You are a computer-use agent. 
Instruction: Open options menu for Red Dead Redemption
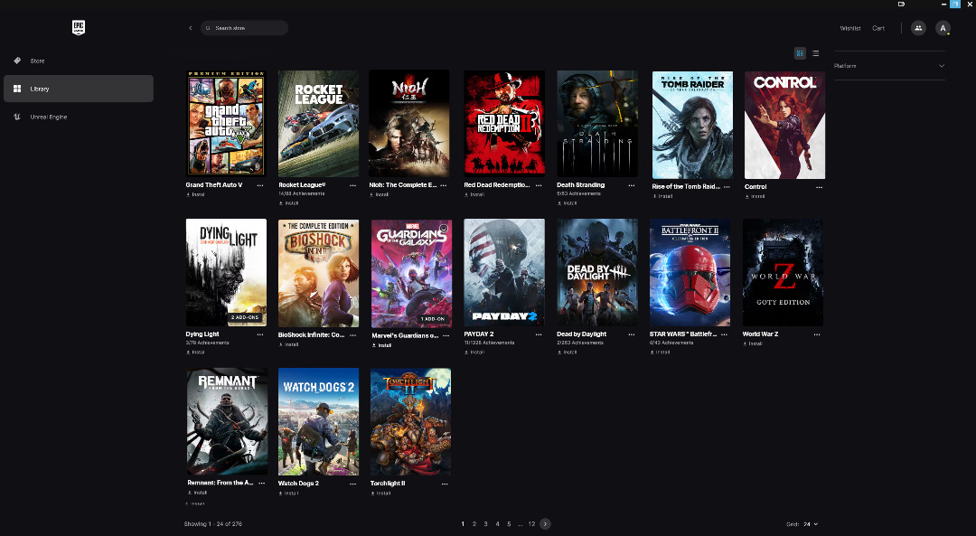pos(539,185)
